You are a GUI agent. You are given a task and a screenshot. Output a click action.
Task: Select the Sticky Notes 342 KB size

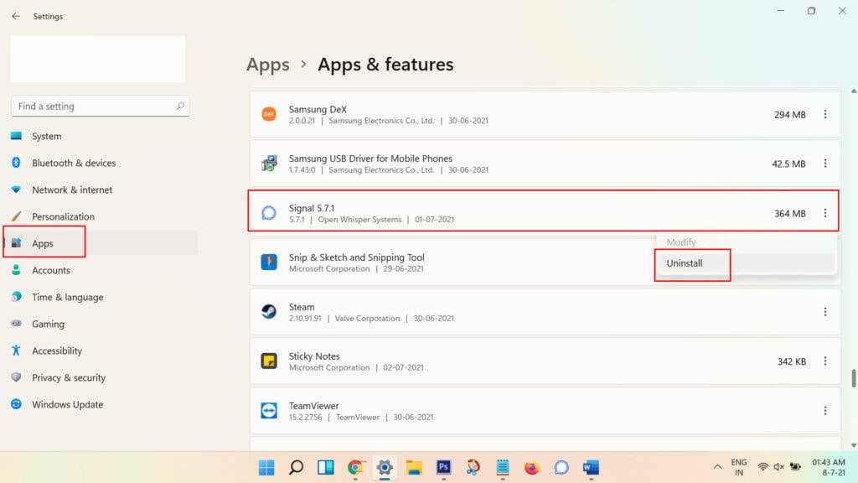point(791,361)
